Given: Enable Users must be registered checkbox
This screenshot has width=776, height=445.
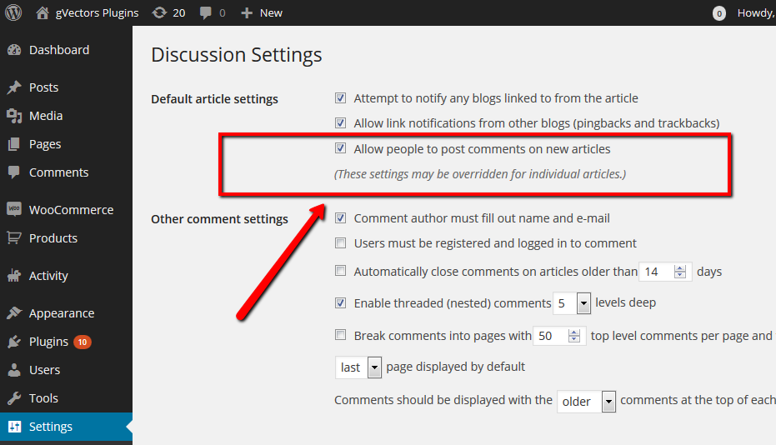Looking at the screenshot, I should (340, 243).
